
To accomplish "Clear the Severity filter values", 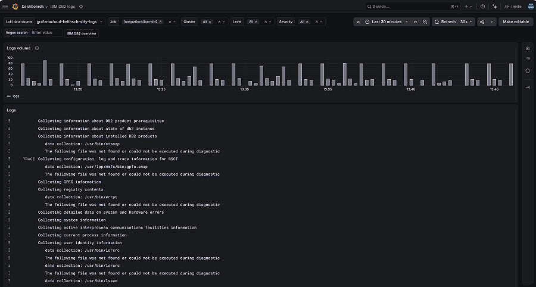I will 317,22.
